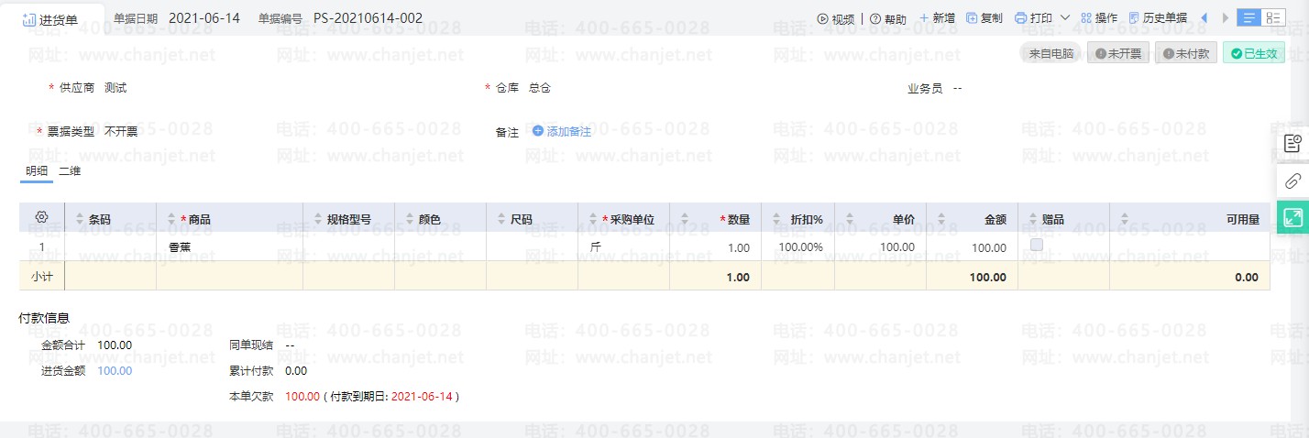Open 历史单据 history documents
Viewport: 1309px width, 438px height.
point(1158,18)
